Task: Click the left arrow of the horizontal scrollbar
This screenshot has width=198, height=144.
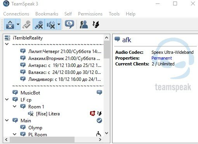Action: (x=6, y=139)
